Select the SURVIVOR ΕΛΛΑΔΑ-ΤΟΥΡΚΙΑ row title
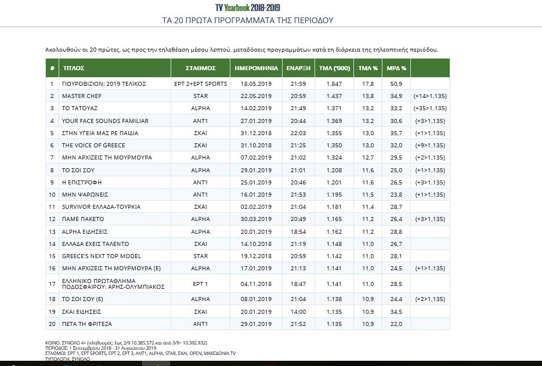 point(101,206)
